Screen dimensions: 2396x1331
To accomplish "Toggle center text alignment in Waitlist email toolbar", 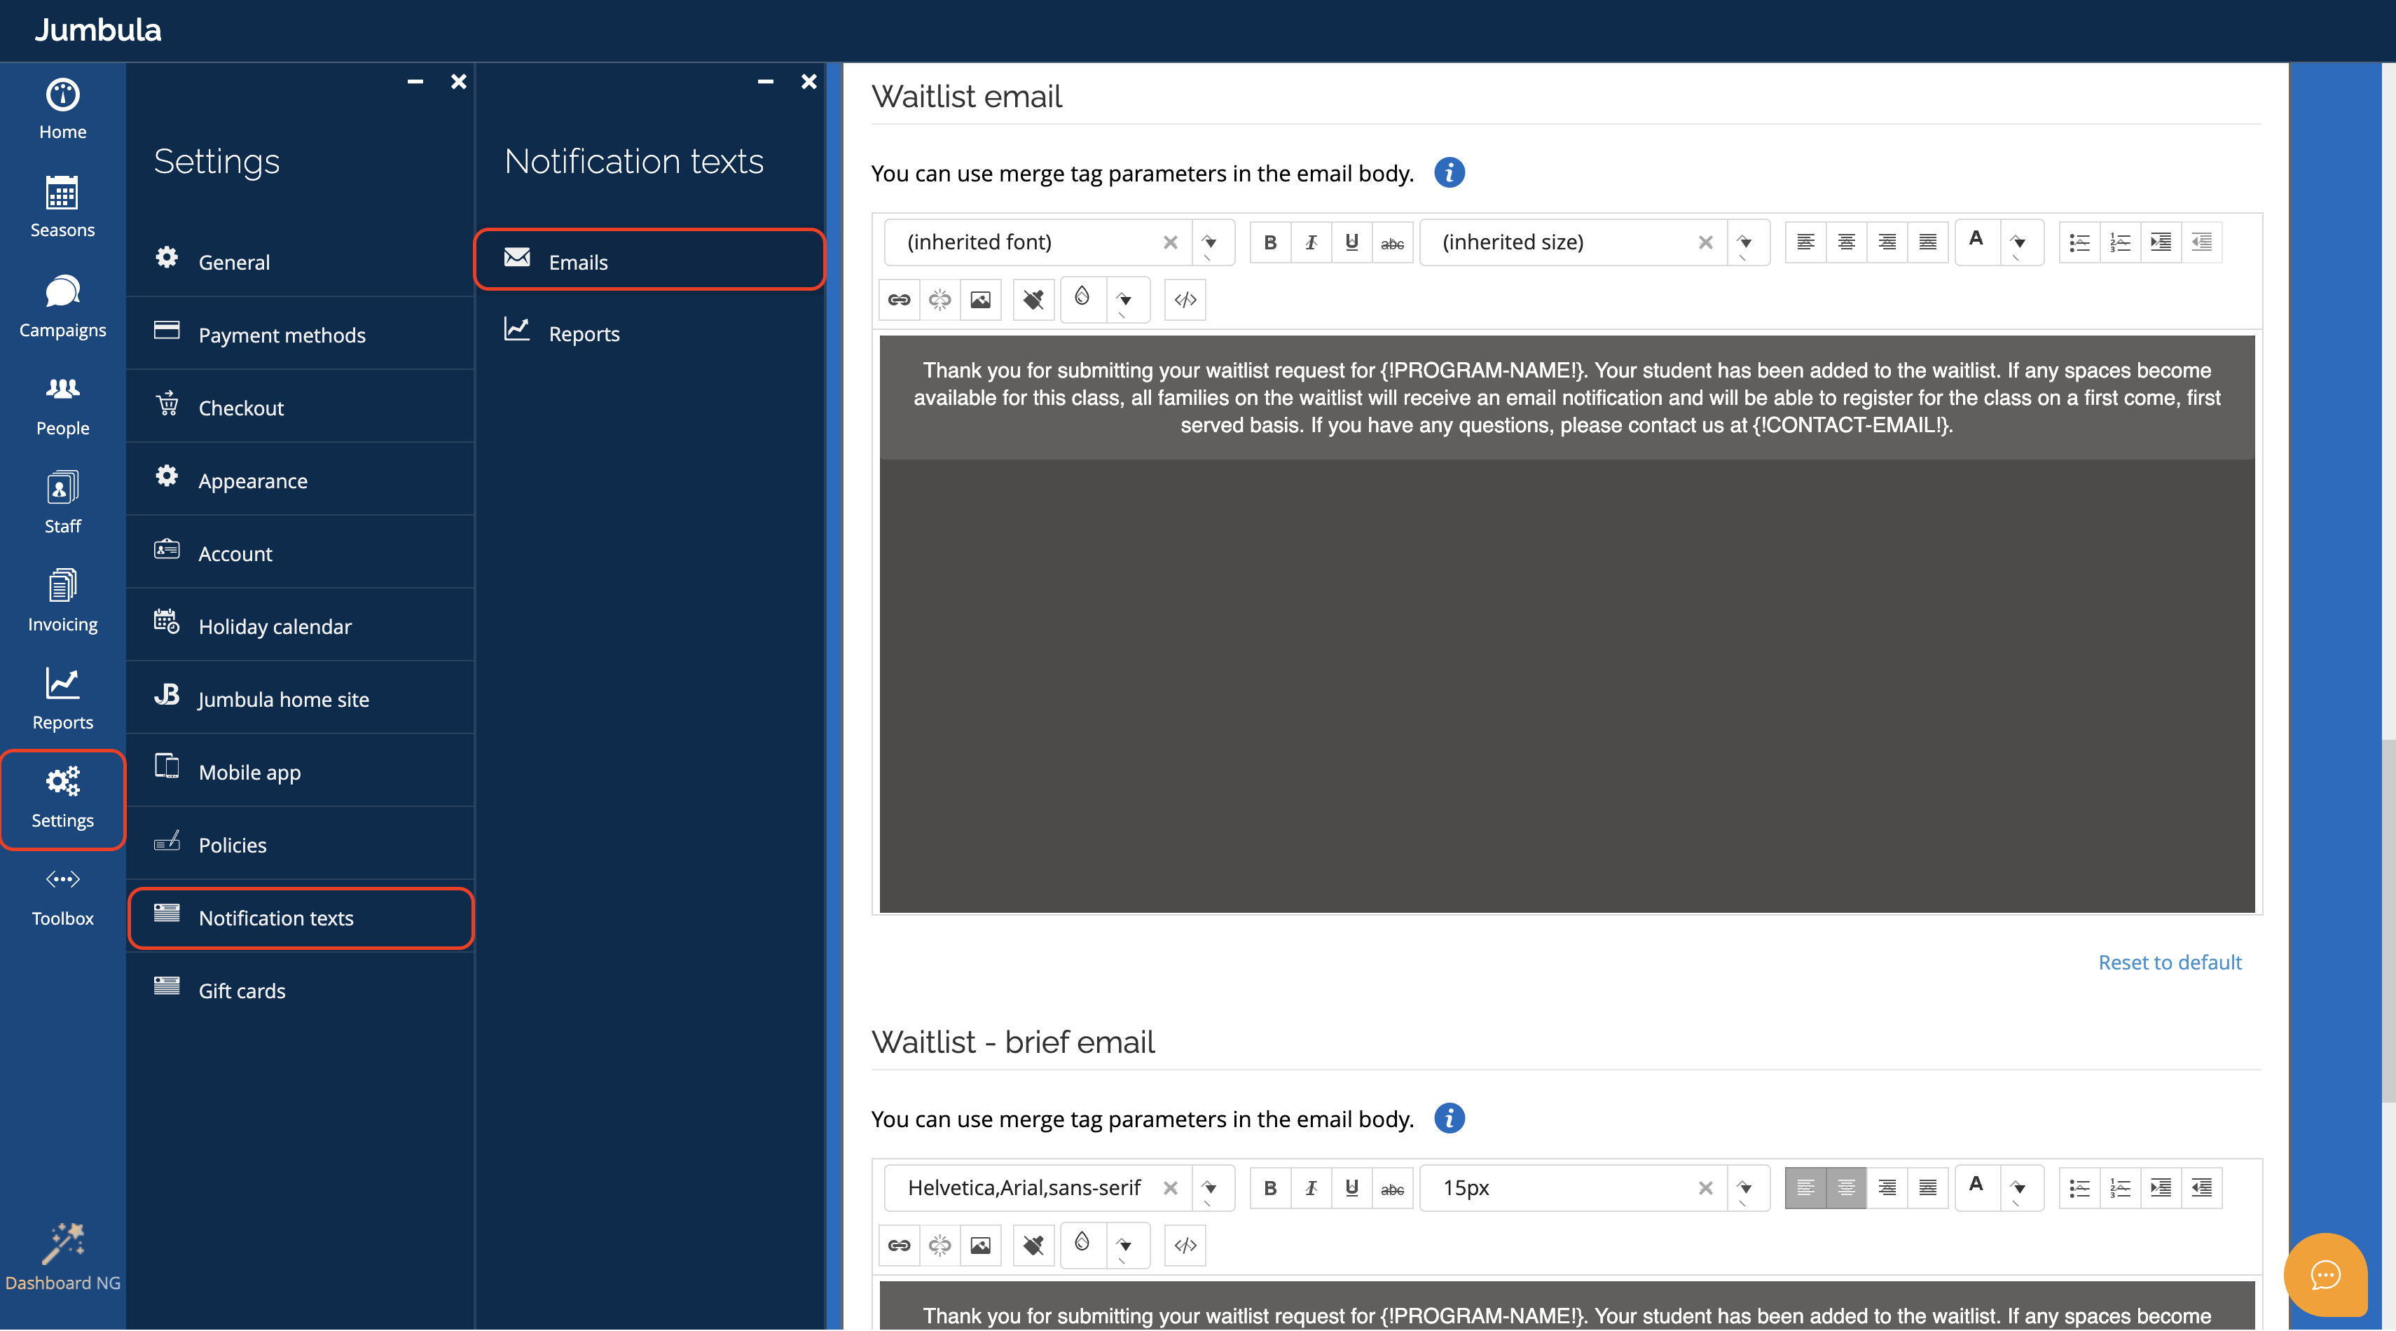I will (1846, 243).
